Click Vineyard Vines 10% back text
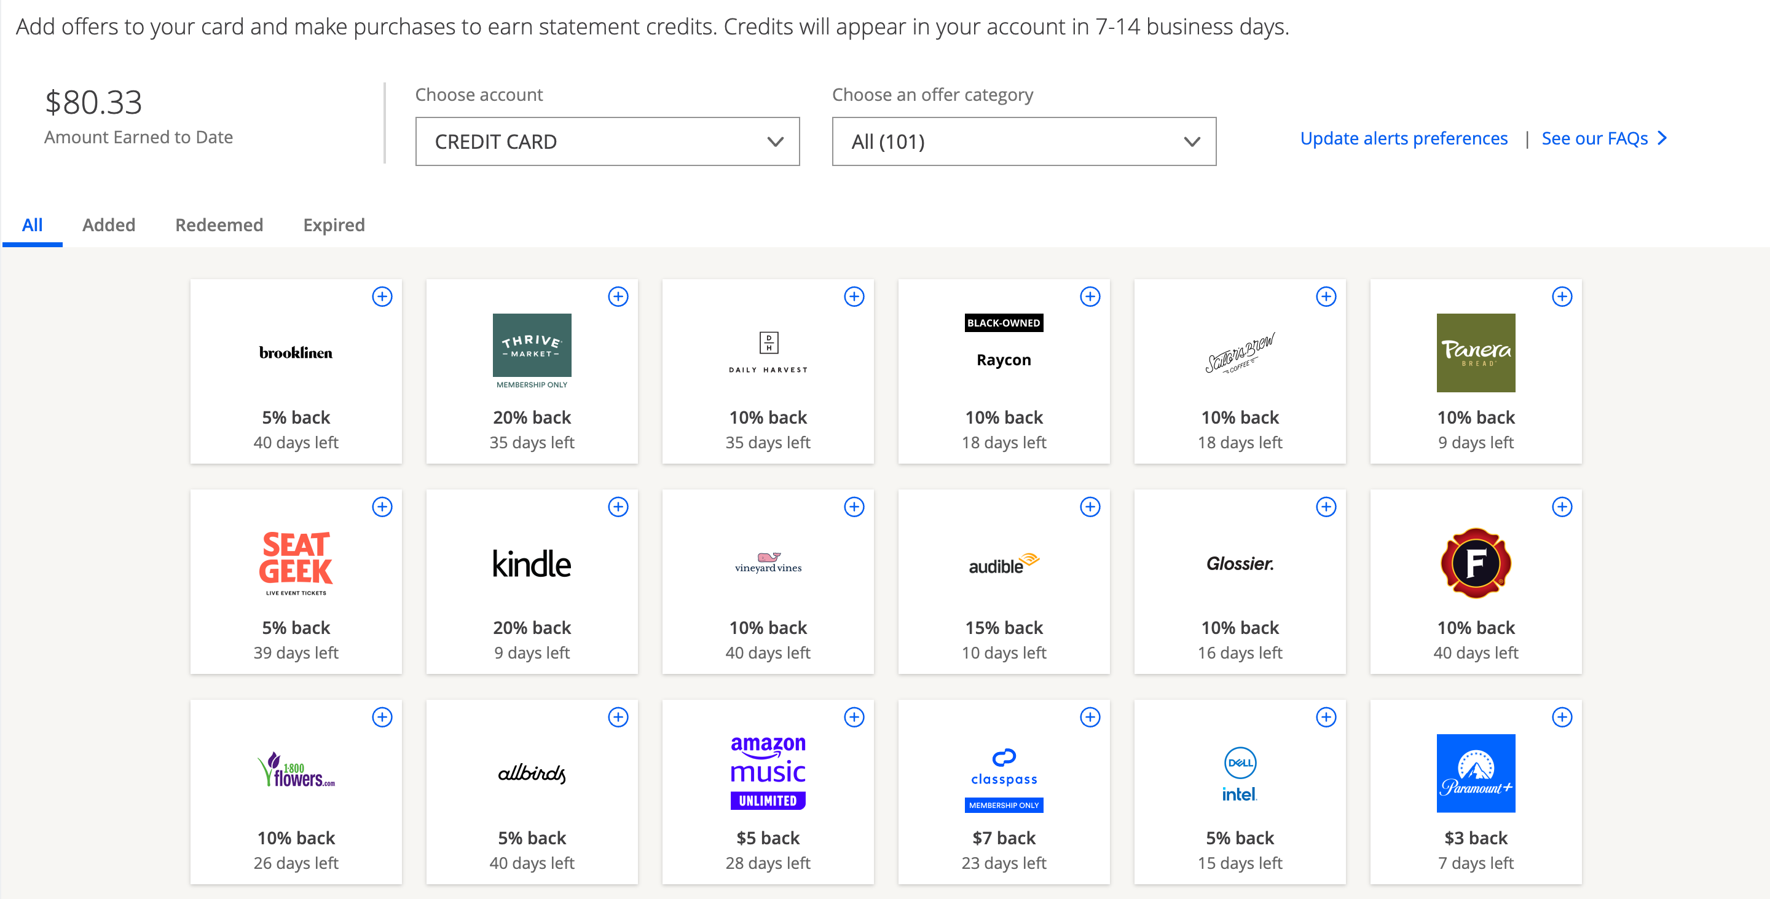 click(768, 627)
